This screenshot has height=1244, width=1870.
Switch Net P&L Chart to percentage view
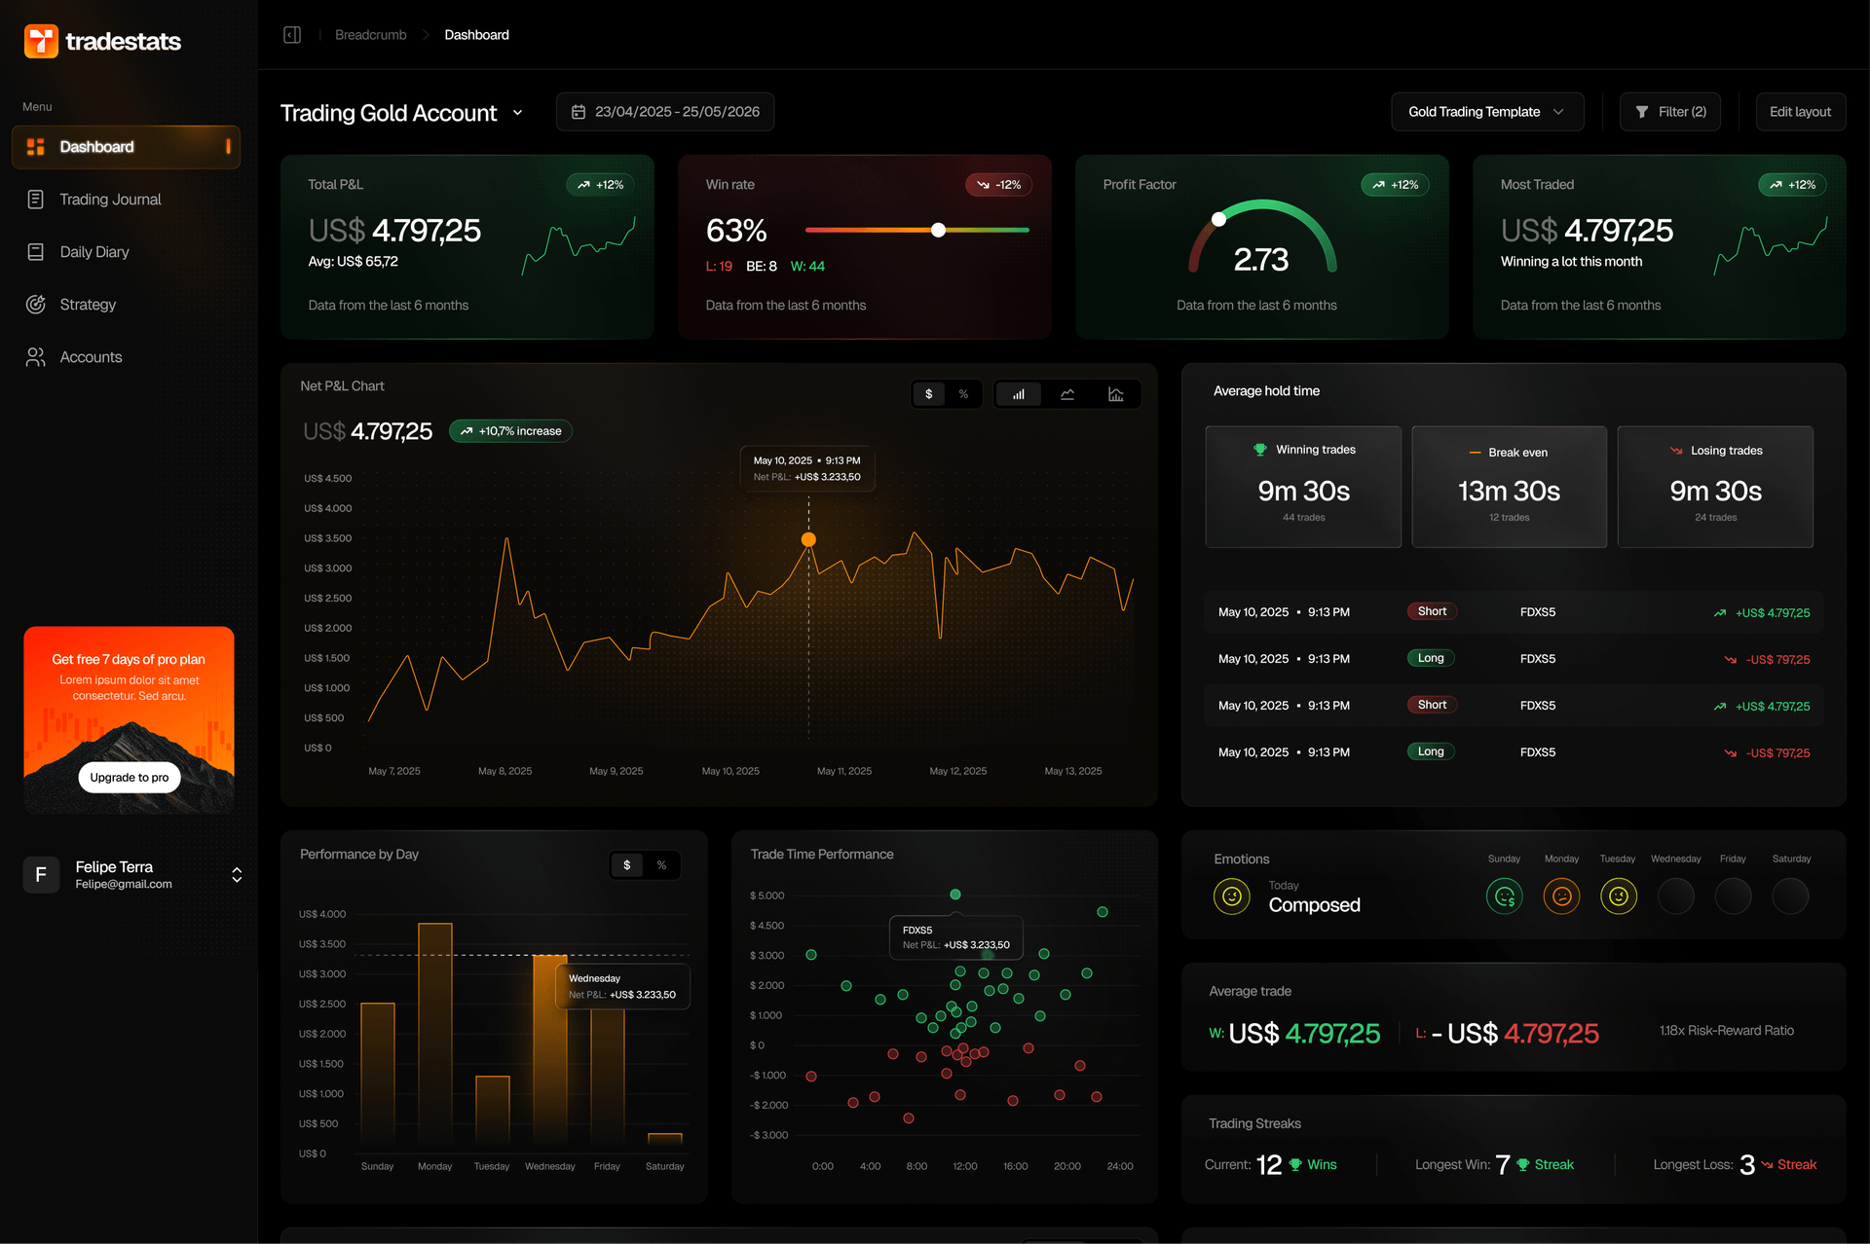963,394
